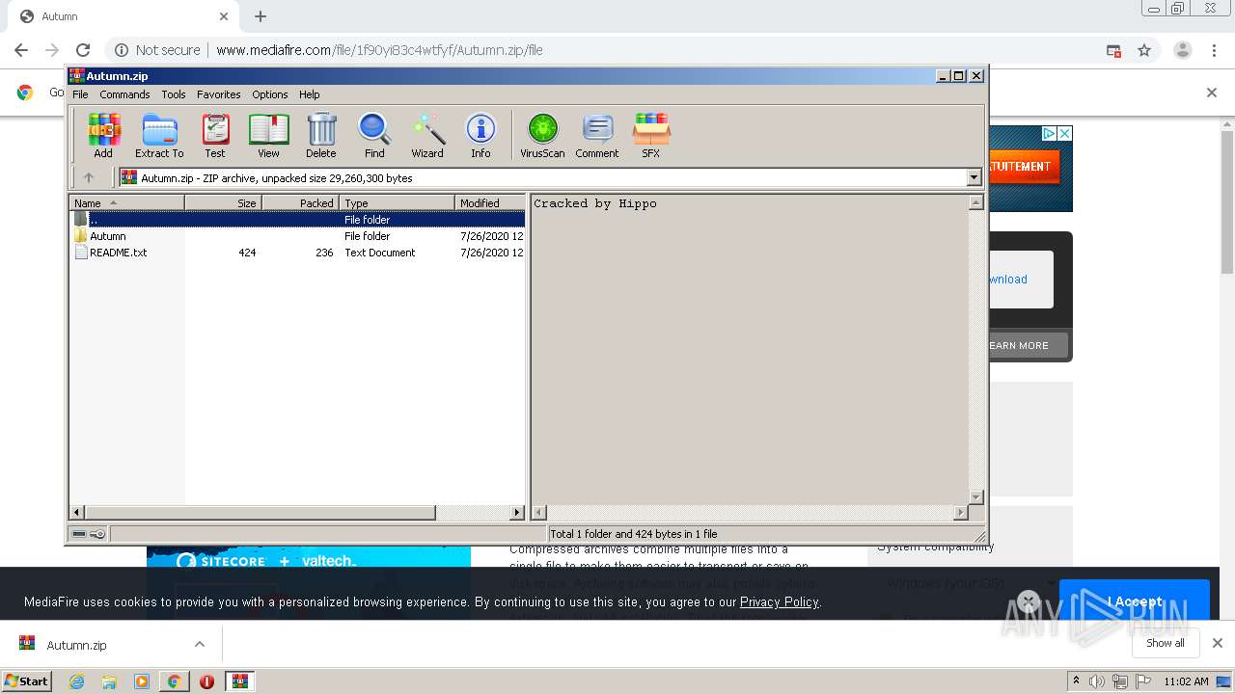
Task: Click the Chrome taskbar icon
Action: pos(174,681)
